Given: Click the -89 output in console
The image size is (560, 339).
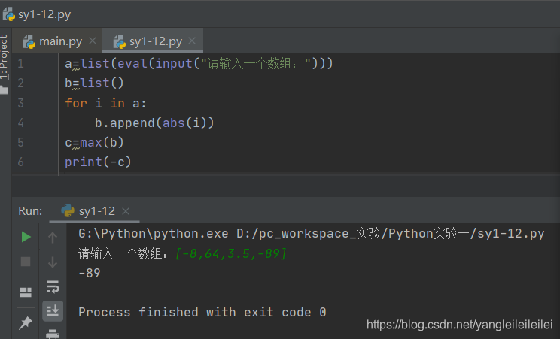Looking at the screenshot, I should point(90,274).
